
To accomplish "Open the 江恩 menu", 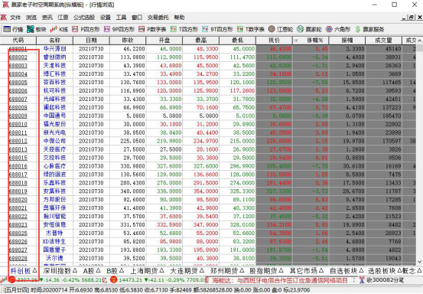I will point(63,18).
